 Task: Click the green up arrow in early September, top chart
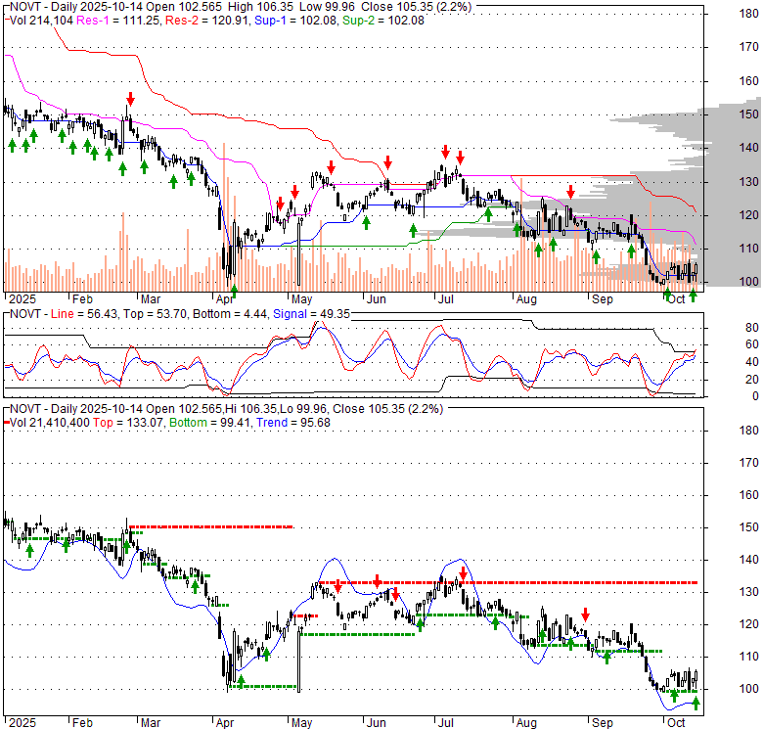596,257
